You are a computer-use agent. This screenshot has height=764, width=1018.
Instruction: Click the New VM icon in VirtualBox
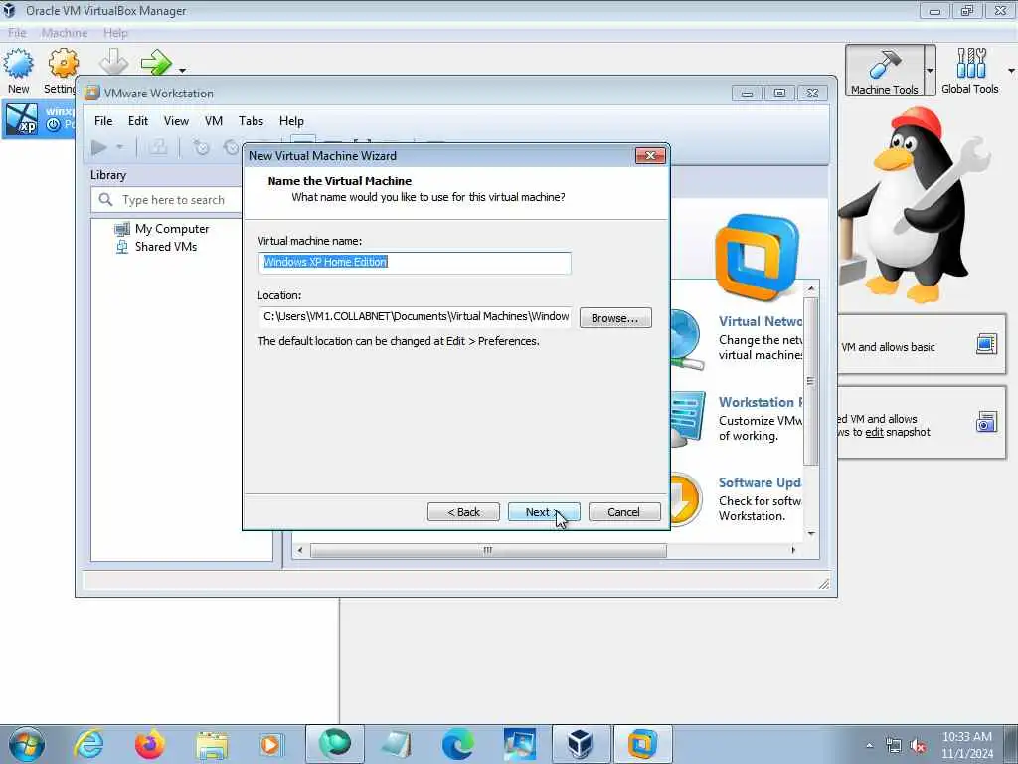18,64
